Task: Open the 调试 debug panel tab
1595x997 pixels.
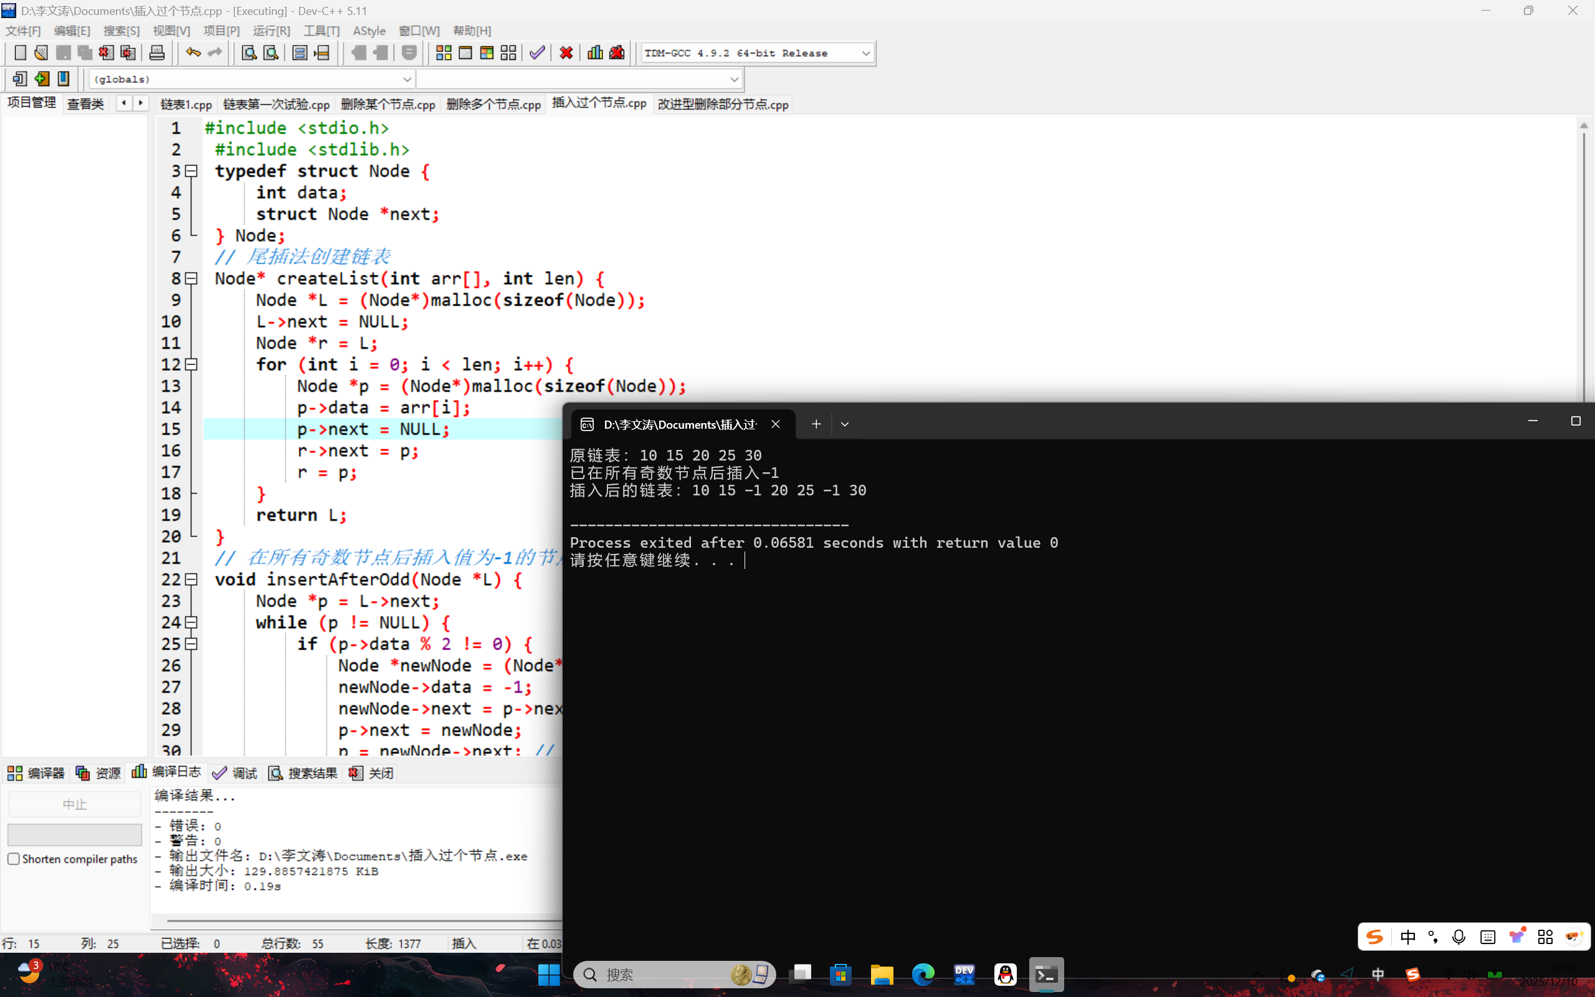Action: coord(236,773)
